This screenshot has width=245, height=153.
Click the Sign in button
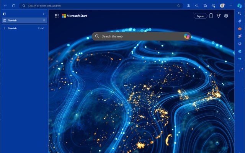[201, 16]
